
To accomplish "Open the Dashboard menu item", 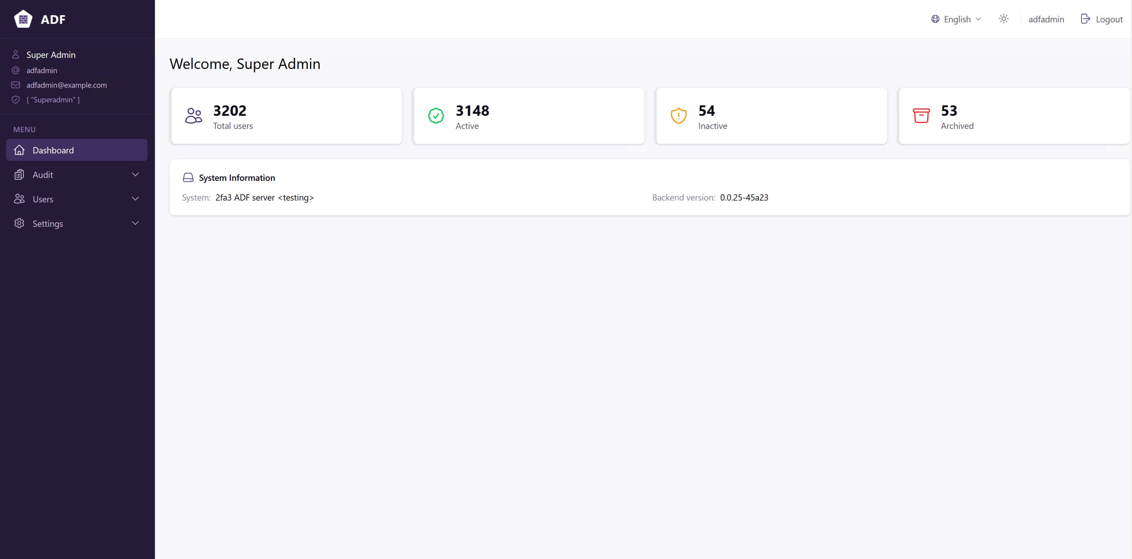I will (77, 150).
